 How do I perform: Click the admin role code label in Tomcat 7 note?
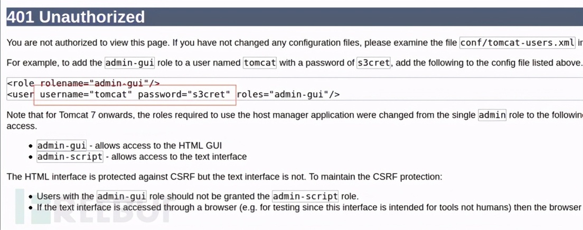coord(492,115)
